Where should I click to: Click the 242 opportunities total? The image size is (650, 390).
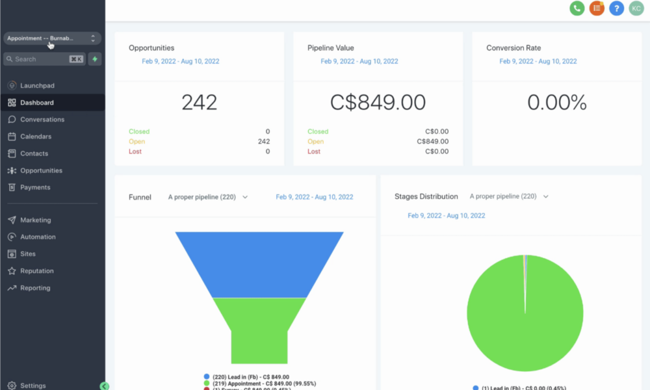(x=200, y=102)
